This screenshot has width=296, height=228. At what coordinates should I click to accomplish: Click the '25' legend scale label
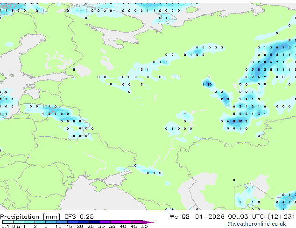pyautogui.click(x=91, y=226)
